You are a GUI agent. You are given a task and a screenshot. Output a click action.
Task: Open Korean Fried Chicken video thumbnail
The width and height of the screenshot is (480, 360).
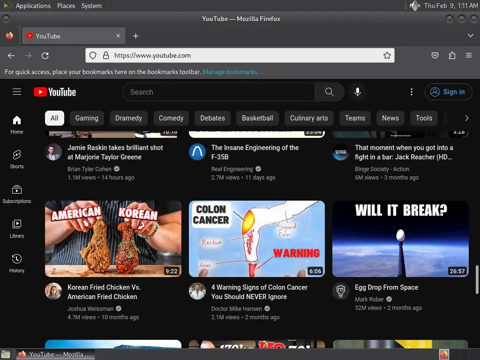pyautogui.click(x=113, y=239)
